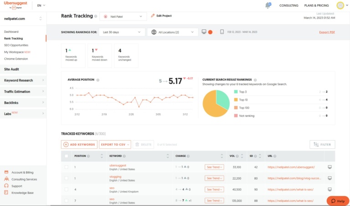The width and height of the screenshot is (350, 206).
Task: Select the mobile device icon
Action: click(x=222, y=32)
